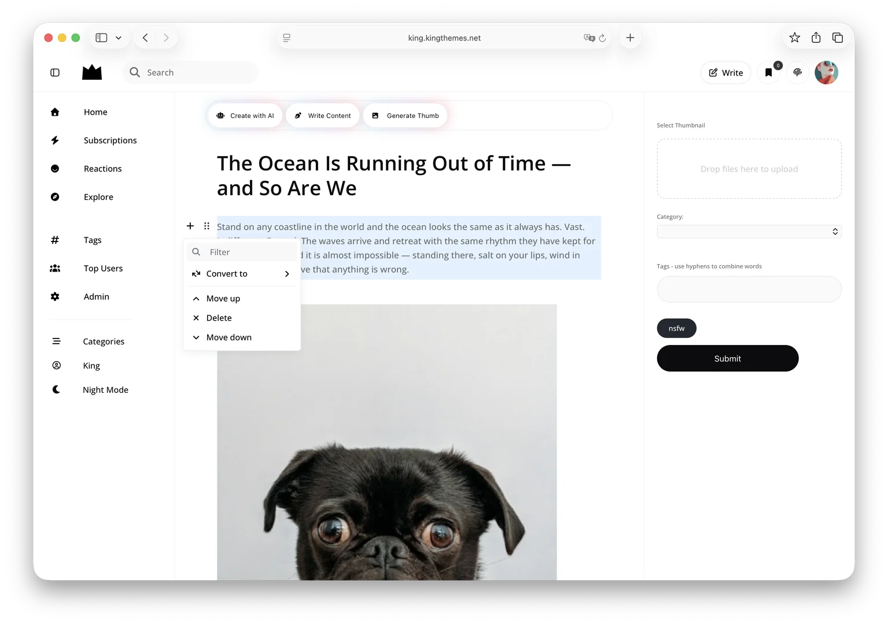
Task: Click the browser share icon
Action: coord(816,38)
